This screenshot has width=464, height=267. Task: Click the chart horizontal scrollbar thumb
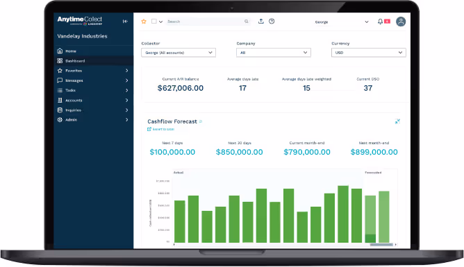point(381,245)
